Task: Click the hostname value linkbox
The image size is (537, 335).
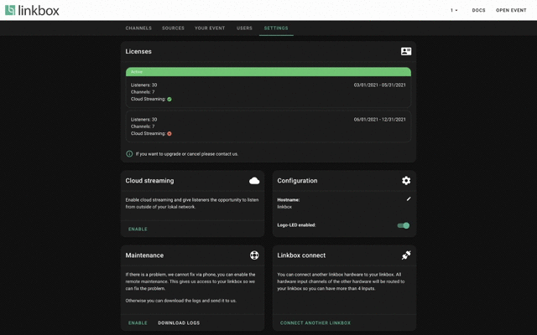Action: [284, 207]
